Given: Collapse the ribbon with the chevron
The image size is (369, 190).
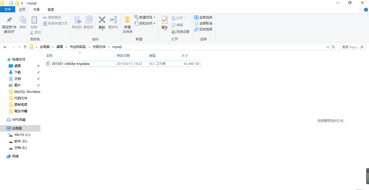Looking at the screenshot, I should tap(360, 10).
